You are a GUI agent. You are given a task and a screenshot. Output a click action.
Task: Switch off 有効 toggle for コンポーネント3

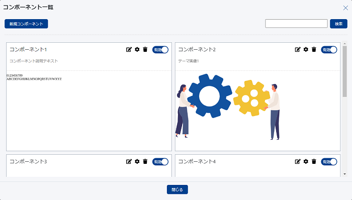coord(160,162)
